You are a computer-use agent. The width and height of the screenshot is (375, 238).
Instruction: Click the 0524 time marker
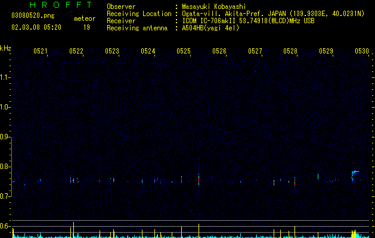(x=148, y=51)
